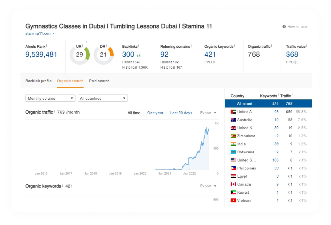Click India keywords count 88

pos(277,144)
